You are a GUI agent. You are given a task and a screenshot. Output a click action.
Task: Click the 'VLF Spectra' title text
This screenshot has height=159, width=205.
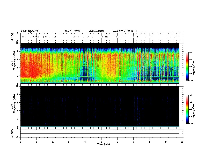[x=29, y=31]
